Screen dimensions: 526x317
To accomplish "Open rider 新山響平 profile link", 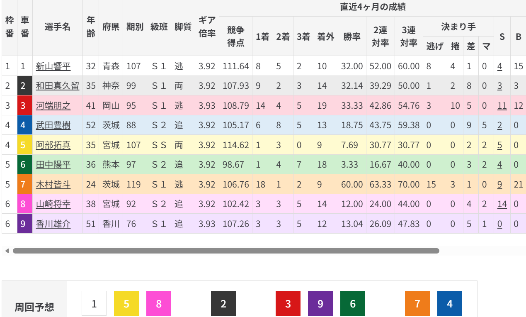I will click(x=53, y=66).
